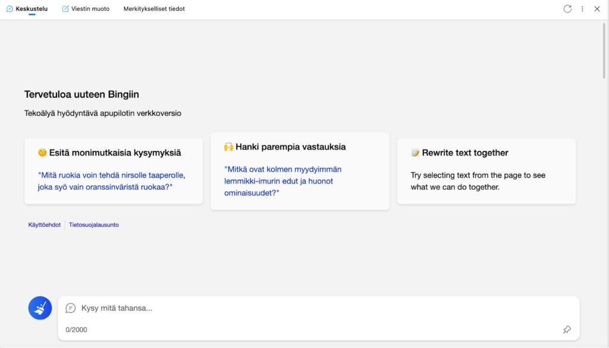Open the Tietosuojalausunto link
The width and height of the screenshot is (609, 348).
(94, 224)
